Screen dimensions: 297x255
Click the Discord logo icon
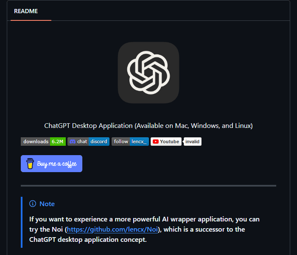click(x=73, y=142)
